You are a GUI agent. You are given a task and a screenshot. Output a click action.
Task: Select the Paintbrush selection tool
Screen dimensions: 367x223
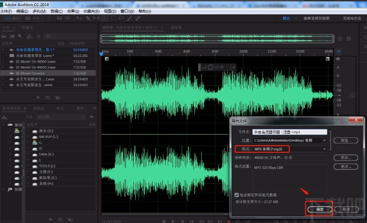click(x=129, y=19)
